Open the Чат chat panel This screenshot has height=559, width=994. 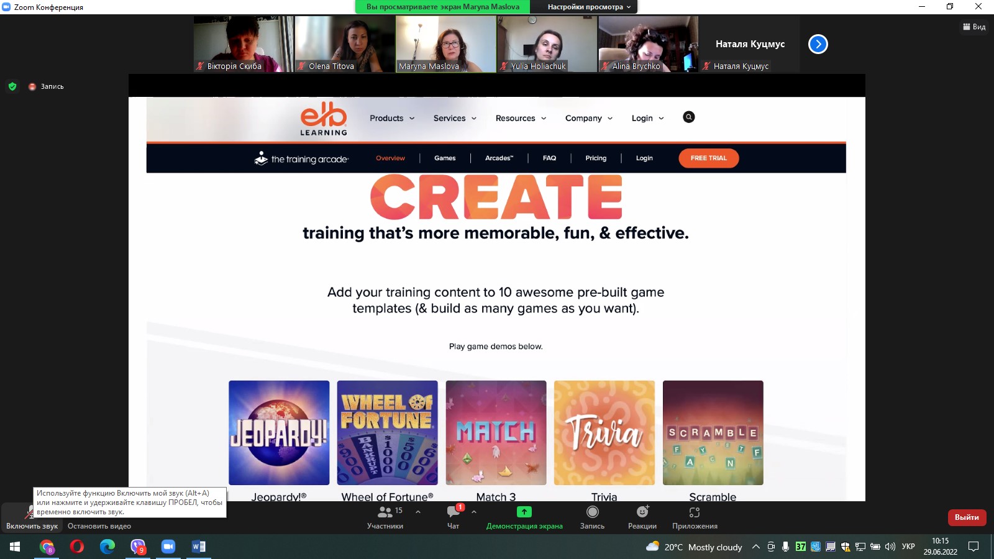454,517
